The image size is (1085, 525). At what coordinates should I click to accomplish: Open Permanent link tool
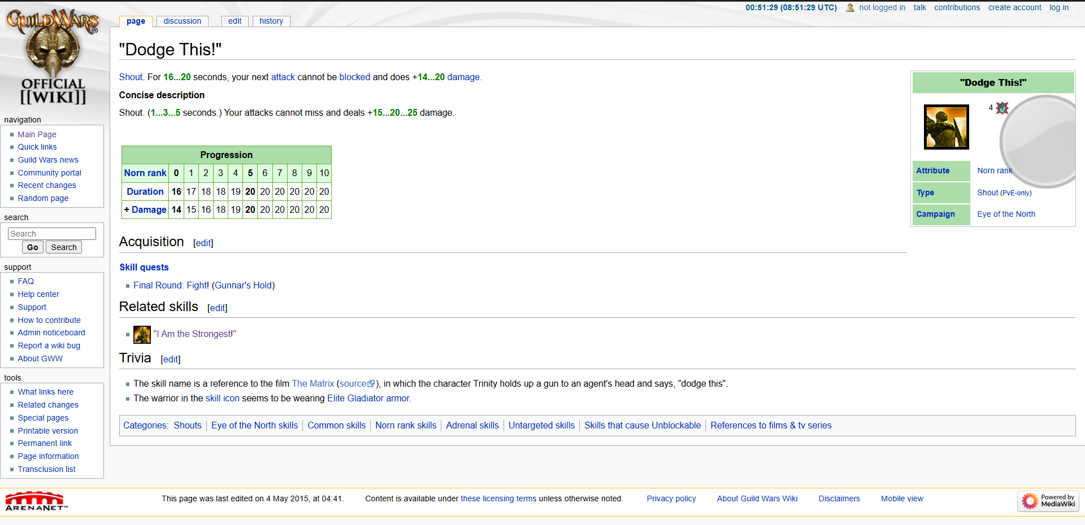coord(45,443)
